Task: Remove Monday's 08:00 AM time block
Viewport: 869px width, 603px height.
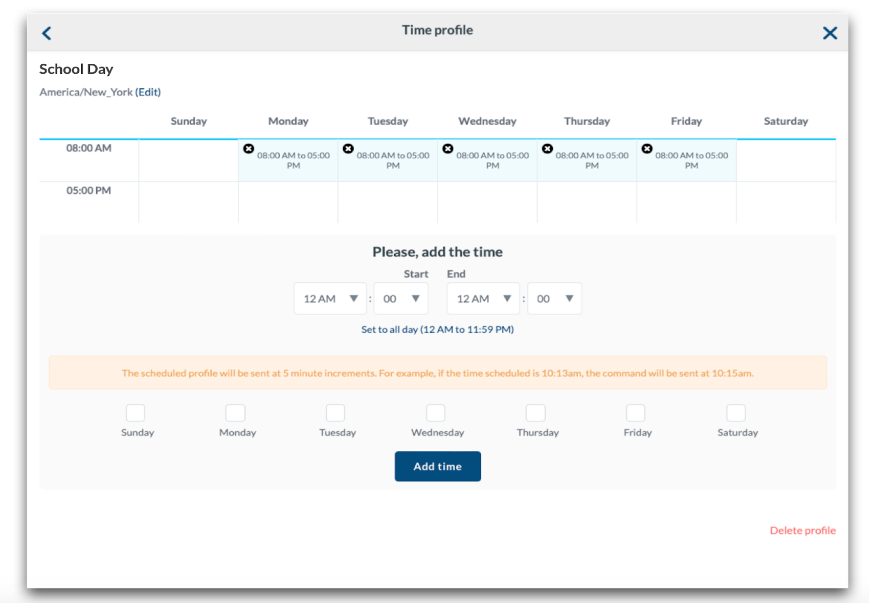Action: point(249,149)
